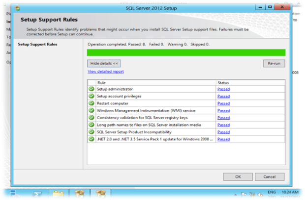Open File Explorer from the taskbar
305x200 pixels.
(x=59, y=195)
